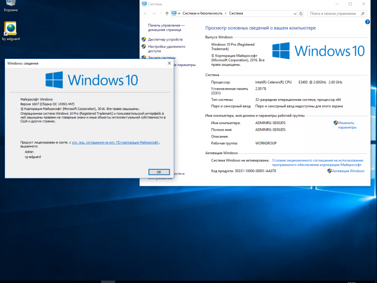Open license terms link in Система window
This screenshot has height=283, width=377.
coord(318,162)
